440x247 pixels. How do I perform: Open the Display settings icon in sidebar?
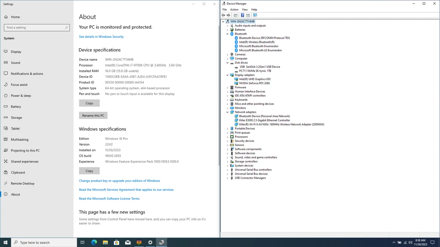[6, 52]
